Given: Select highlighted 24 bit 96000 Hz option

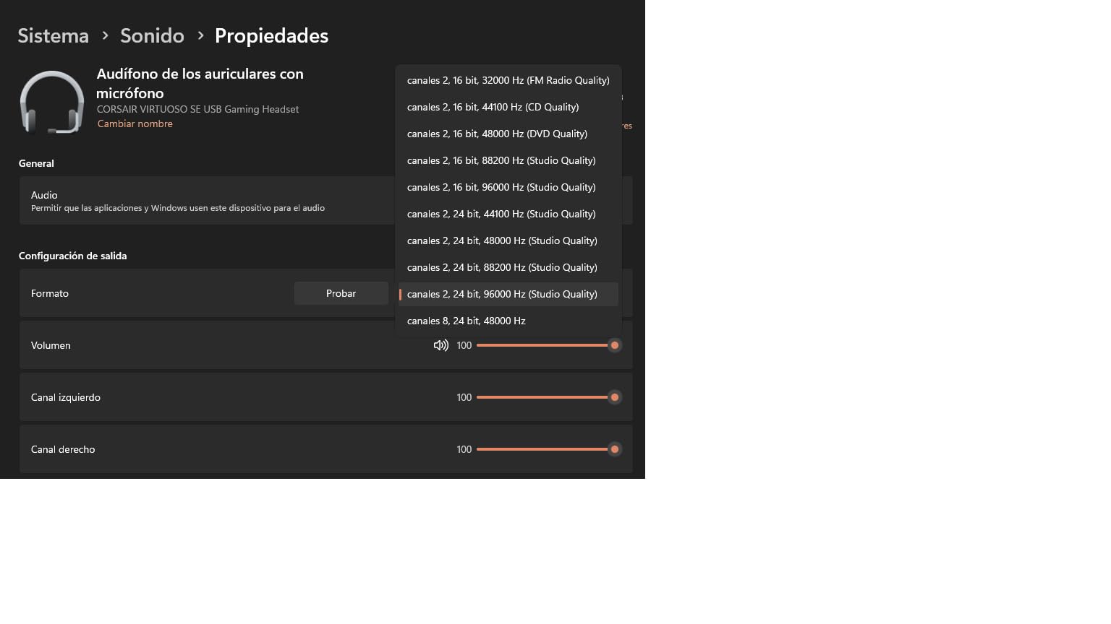Looking at the screenshot, I should (x=508, y=294).
